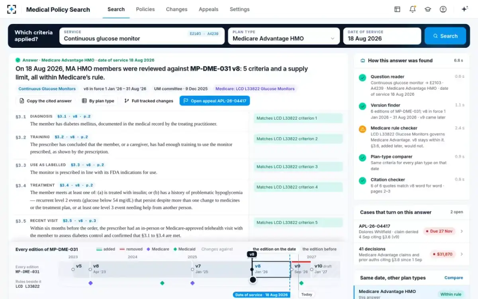Open the Policies tab
Image resolution: width=478 pixels, height=299 pixels.
(145, 9)
